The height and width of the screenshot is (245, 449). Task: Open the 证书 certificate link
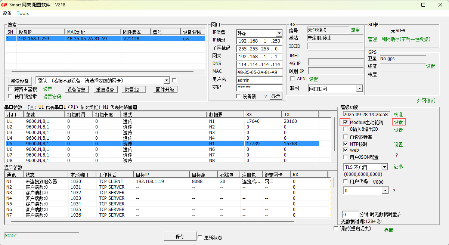pyautogui.click(x=398, y=167)
